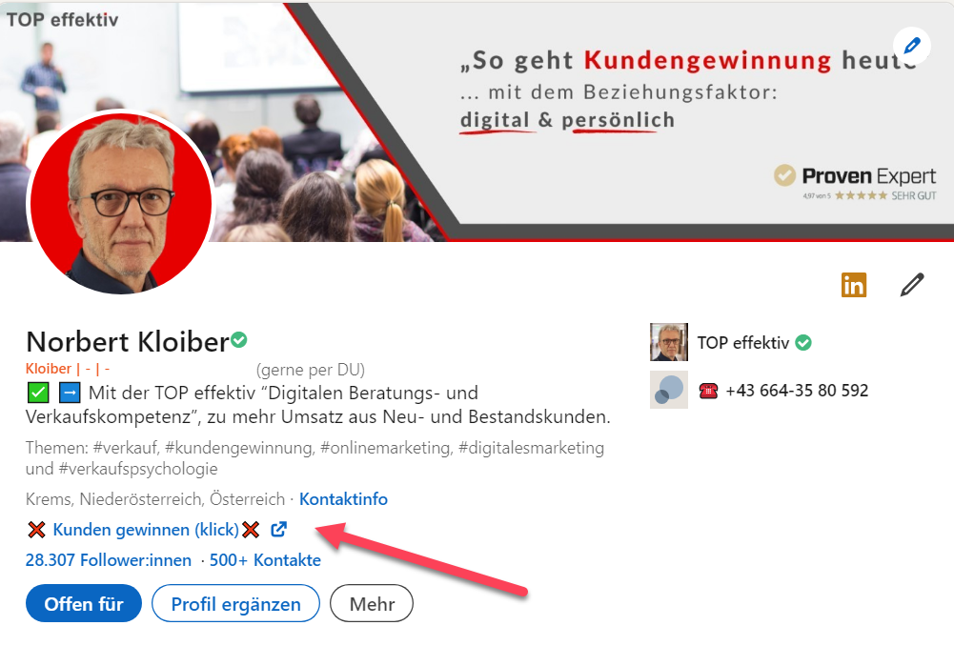
Task: Click the round profile photo
Action: click(121, 203)
